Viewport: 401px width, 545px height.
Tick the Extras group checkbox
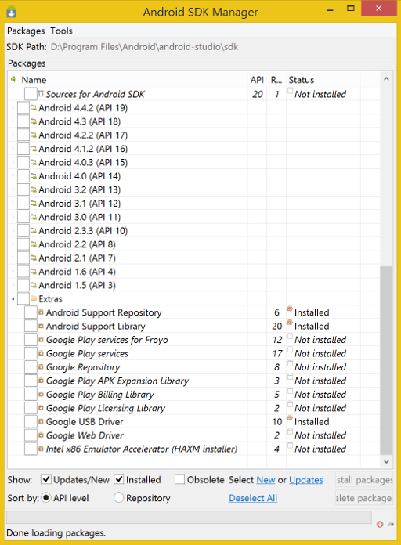pos(23,298)
